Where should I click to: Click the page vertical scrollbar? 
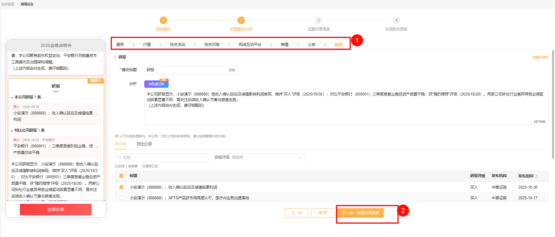click(x=553, y=104)
